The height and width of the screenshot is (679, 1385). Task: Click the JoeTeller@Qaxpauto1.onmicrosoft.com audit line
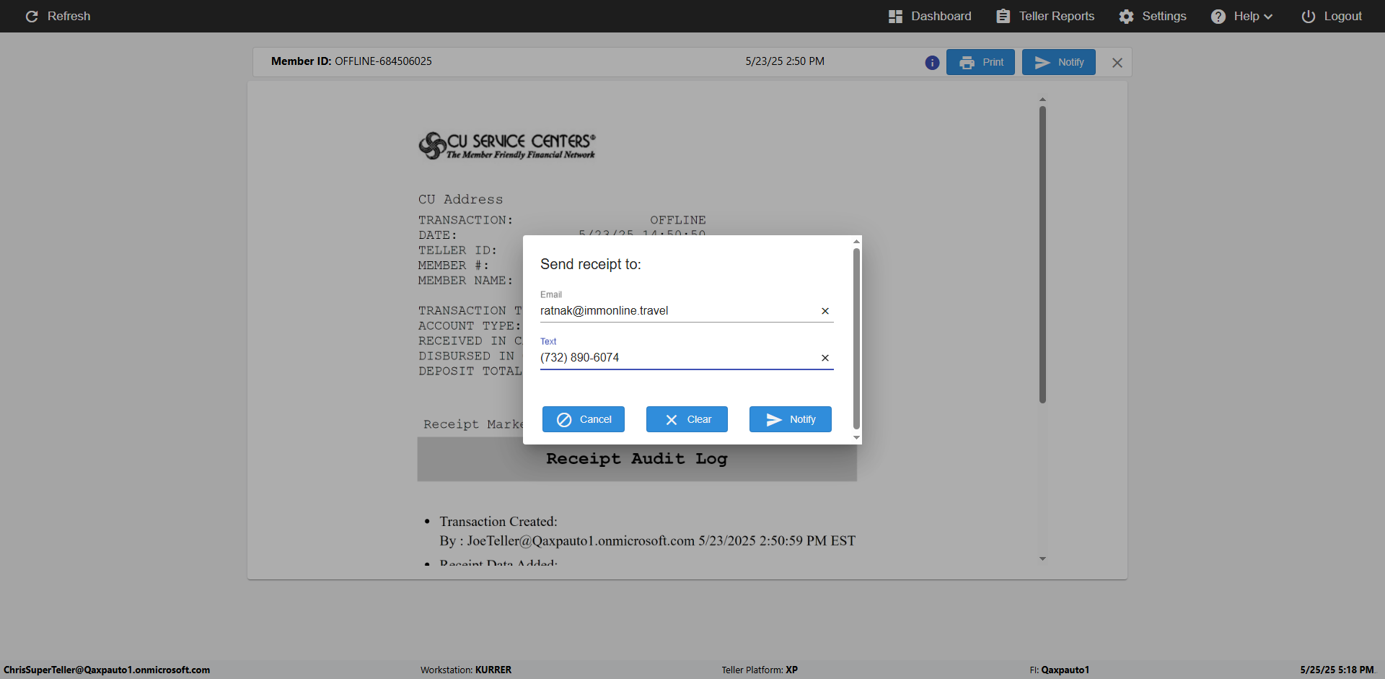click(647, 541)
